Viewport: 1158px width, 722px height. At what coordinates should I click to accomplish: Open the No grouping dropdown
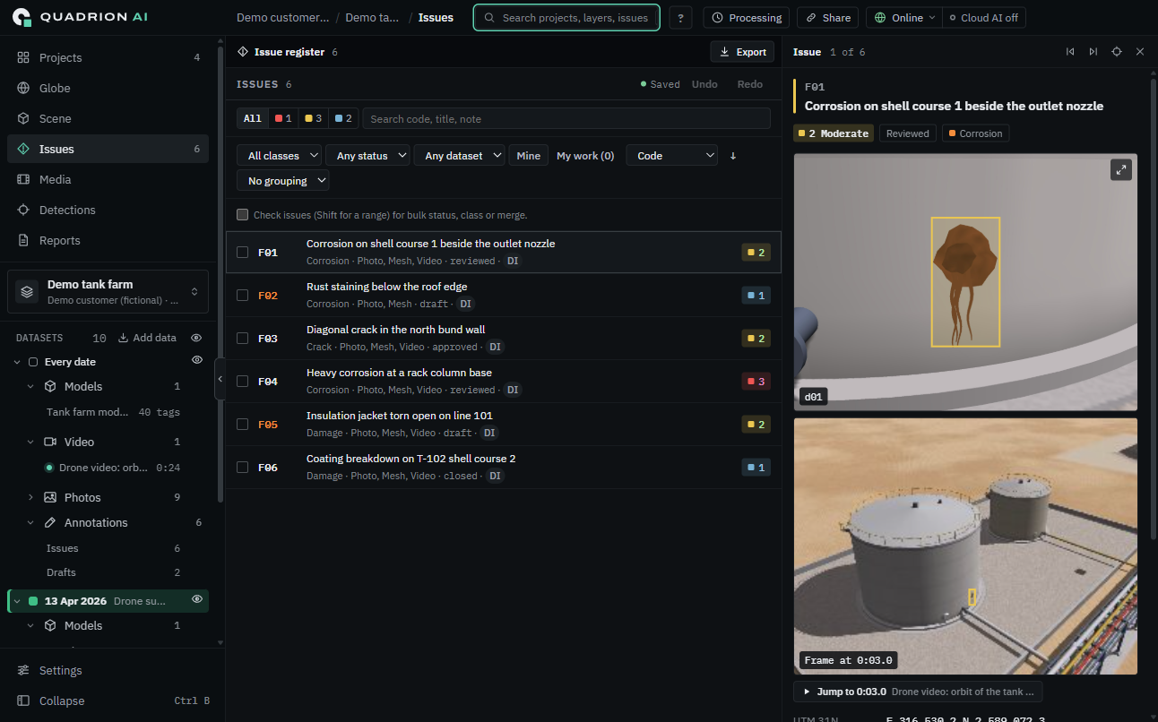(x=283, y=181)
